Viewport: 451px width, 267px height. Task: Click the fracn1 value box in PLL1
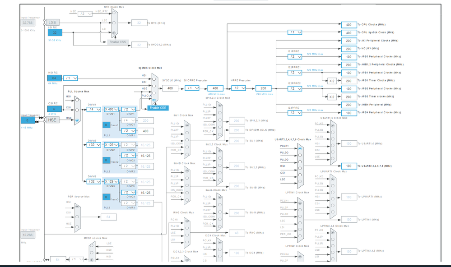click(106, 125)
